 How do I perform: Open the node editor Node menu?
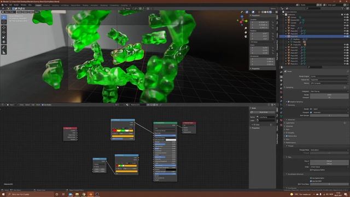[38, 105]
